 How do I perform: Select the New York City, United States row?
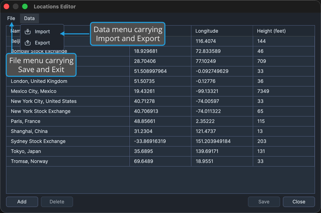(160, 101)
